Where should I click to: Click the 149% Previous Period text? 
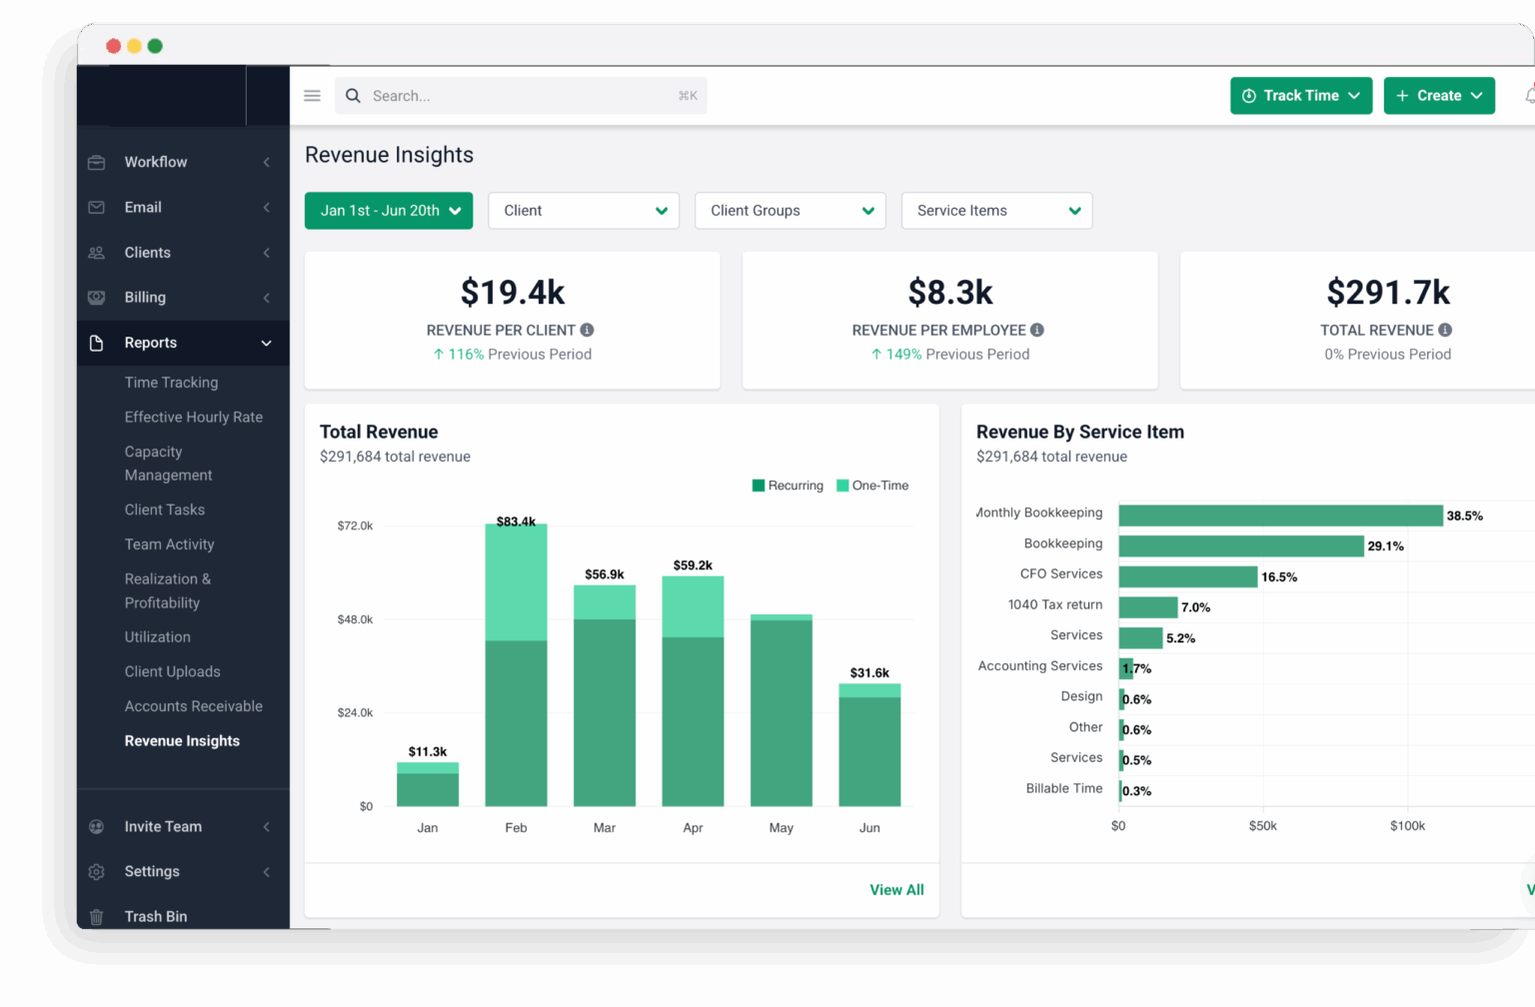pyautogui.click(x=949, y=355)
